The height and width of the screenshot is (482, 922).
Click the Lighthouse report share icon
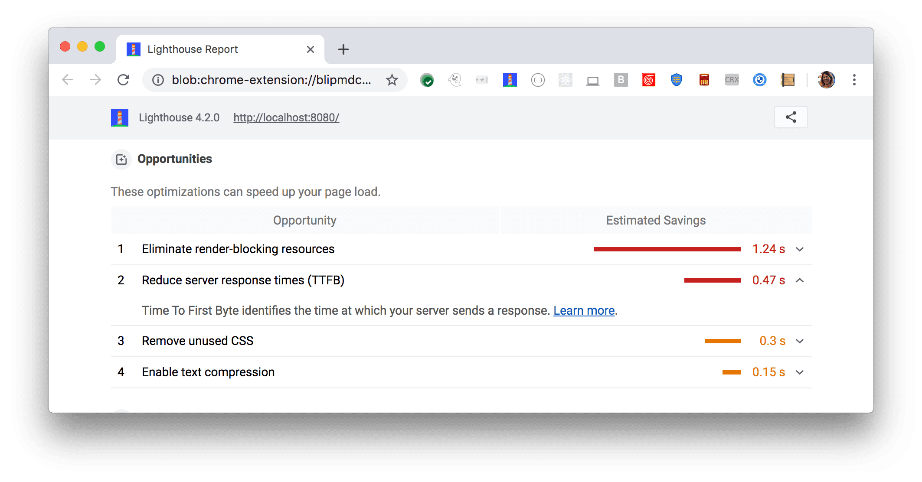point(791,117)
